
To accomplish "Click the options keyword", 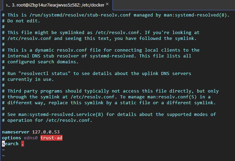I will (11, 138).
